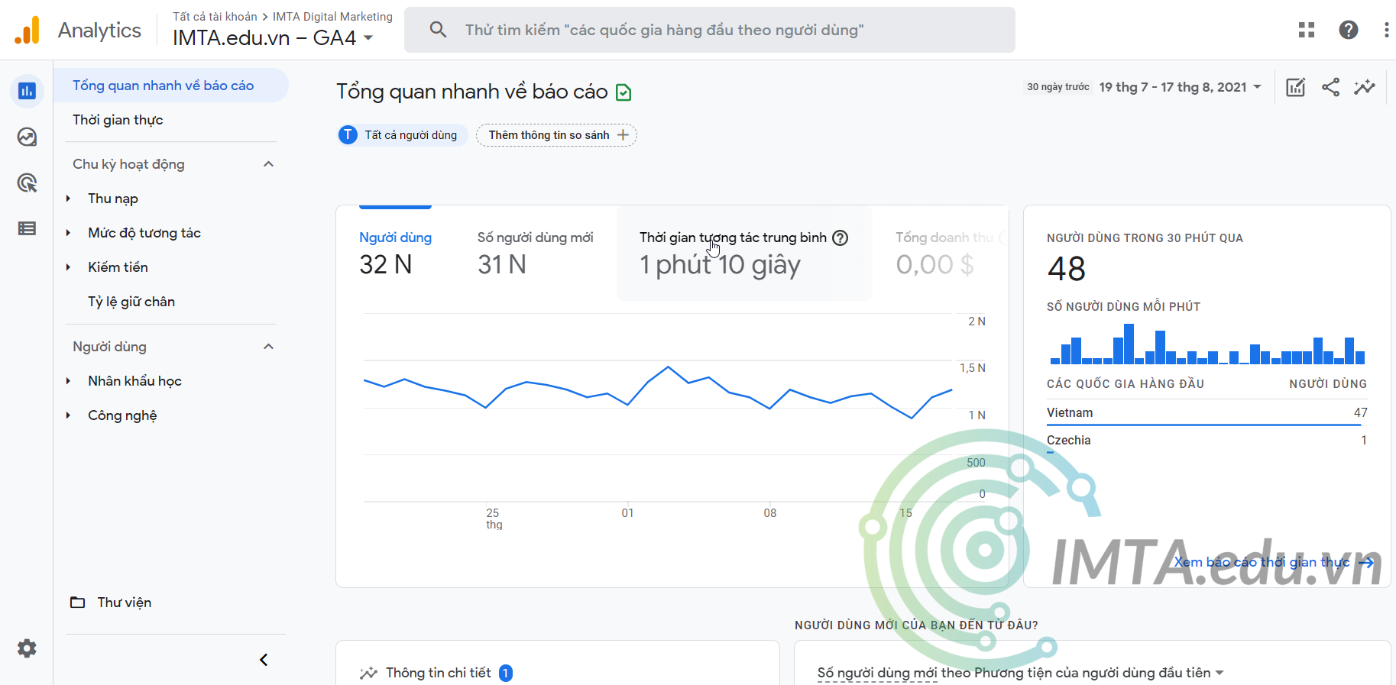The height and width of the screenshot is (685, 1396).
Task: Open the Advertising icon in left rail
Action: 27,183
